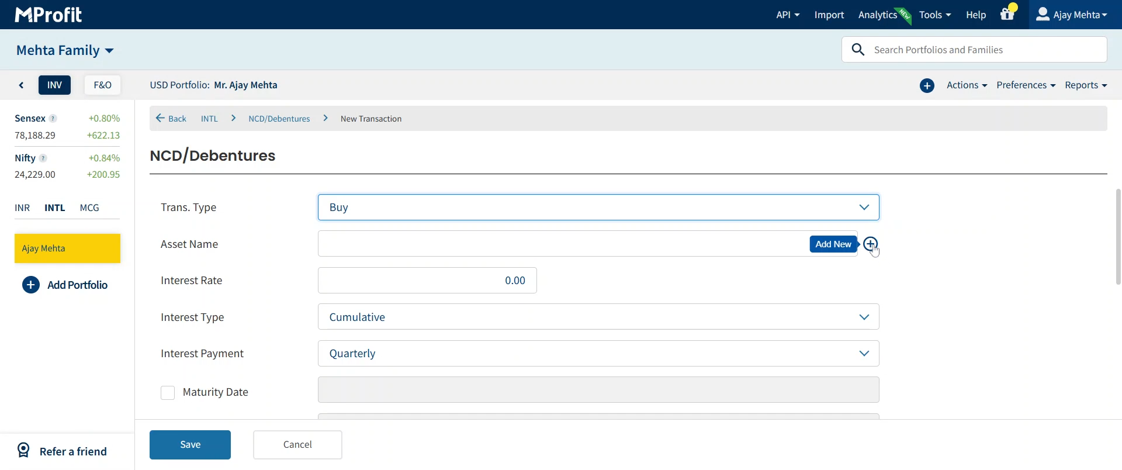The height and width of the screenshot is (470, 1122).
Task: Click the add new asset plus icon
Action: pyautogui.click(x=870, y=244)
